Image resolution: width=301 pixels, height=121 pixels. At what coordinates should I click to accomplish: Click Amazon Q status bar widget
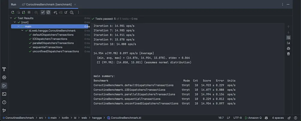[x=253, y=118]
